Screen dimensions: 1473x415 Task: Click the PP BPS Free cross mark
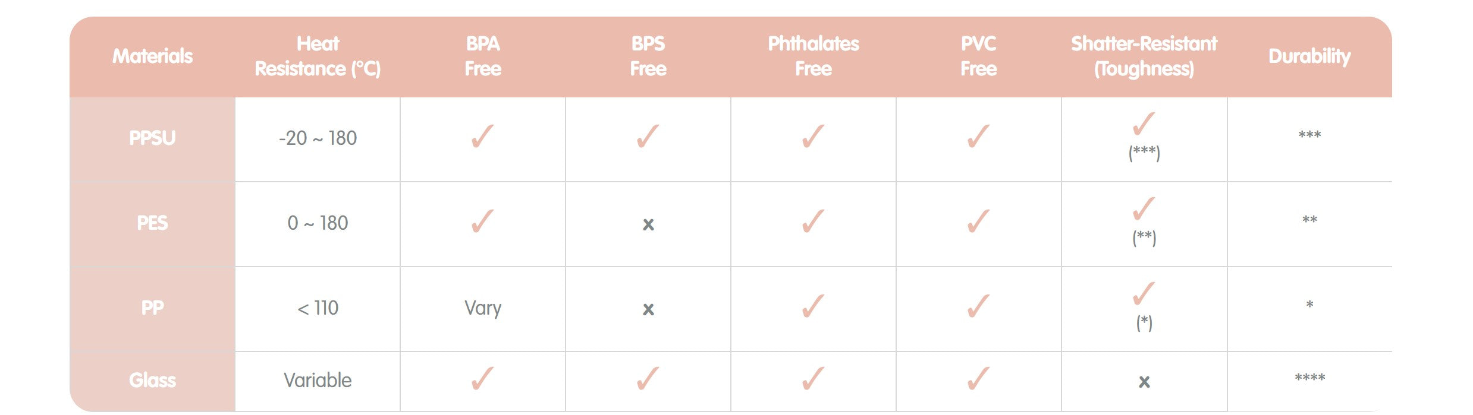tap(648, 309)
